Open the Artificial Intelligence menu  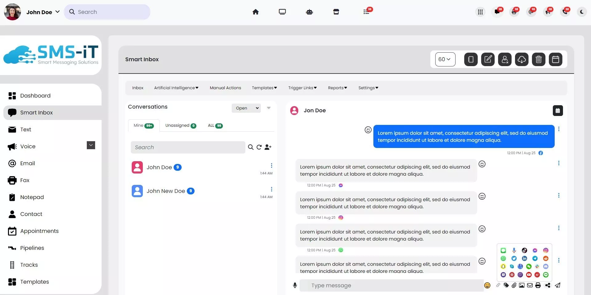click(x=176, y=88)
